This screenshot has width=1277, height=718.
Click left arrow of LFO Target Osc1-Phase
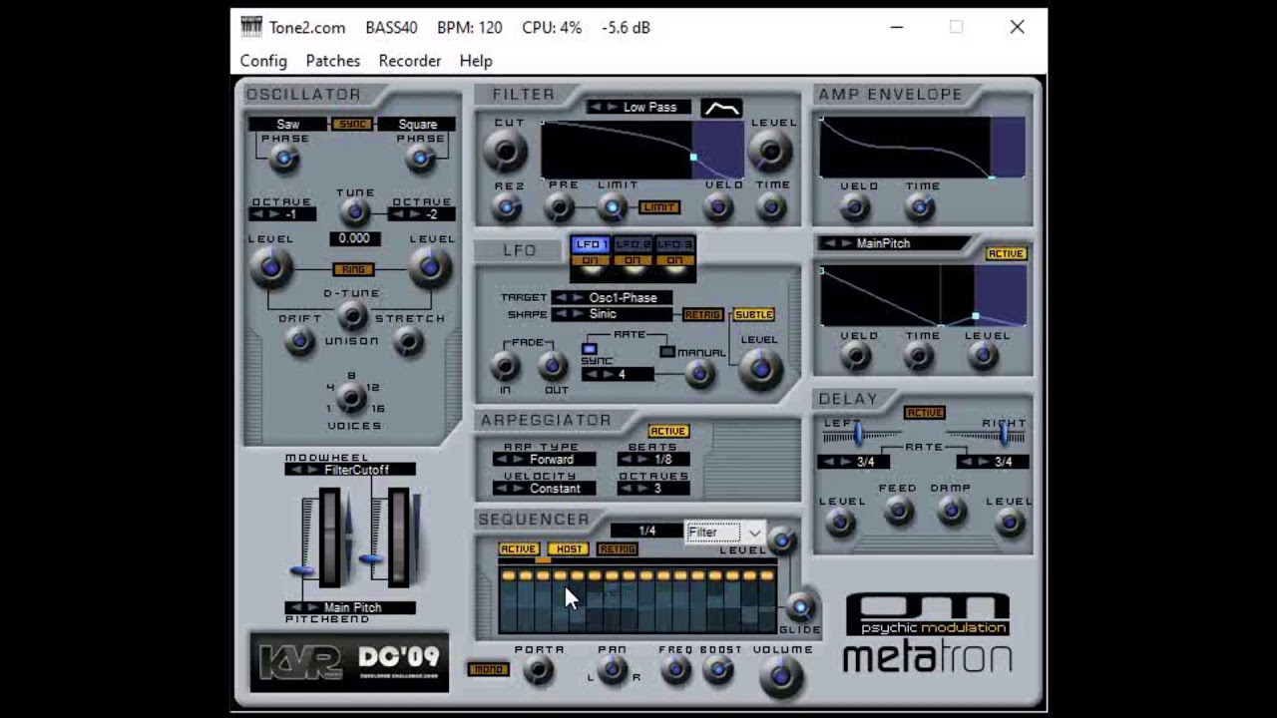(x=561, y=297)
